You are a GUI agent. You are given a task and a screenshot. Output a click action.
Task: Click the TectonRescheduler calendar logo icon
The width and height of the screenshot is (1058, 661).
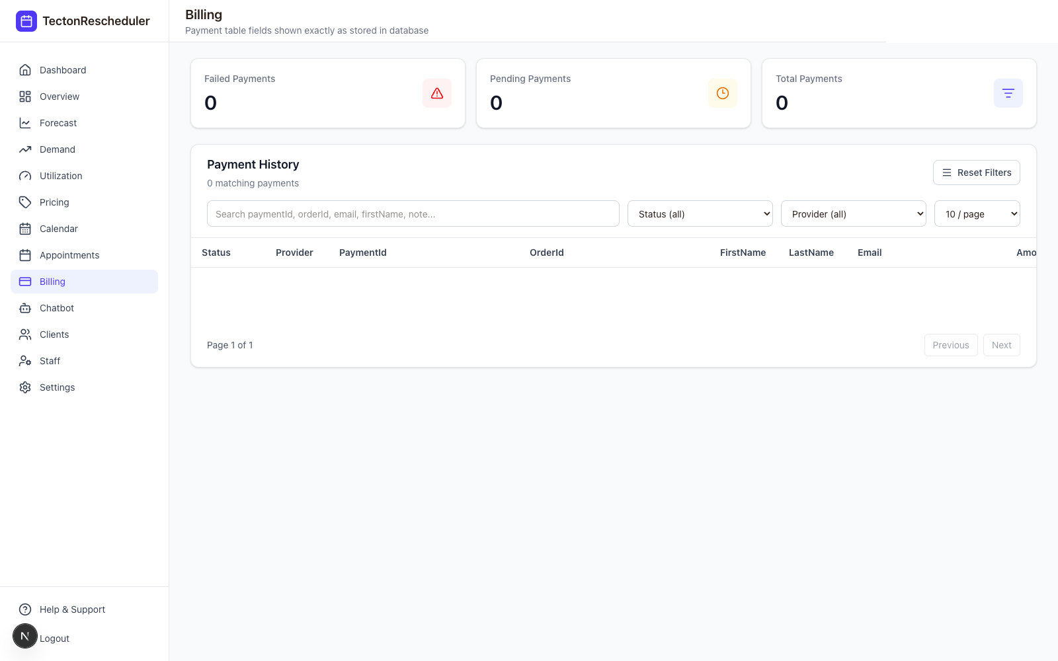point(26,21)
